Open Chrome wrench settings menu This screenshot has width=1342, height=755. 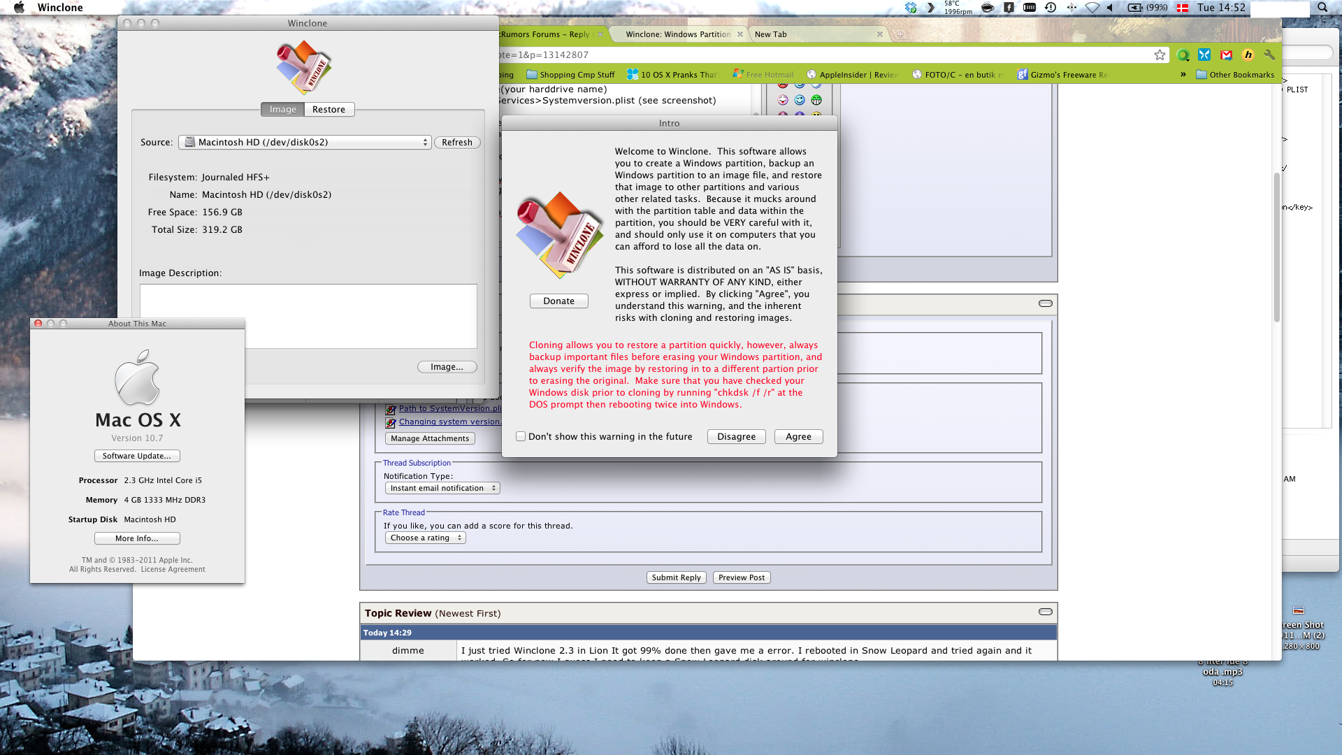1269,55
